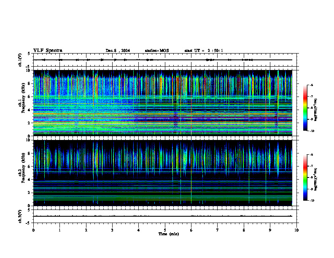Click the -5 tick on the ch.3(V) axis
This screenshot has height=258, width=334.
point(28,223)
